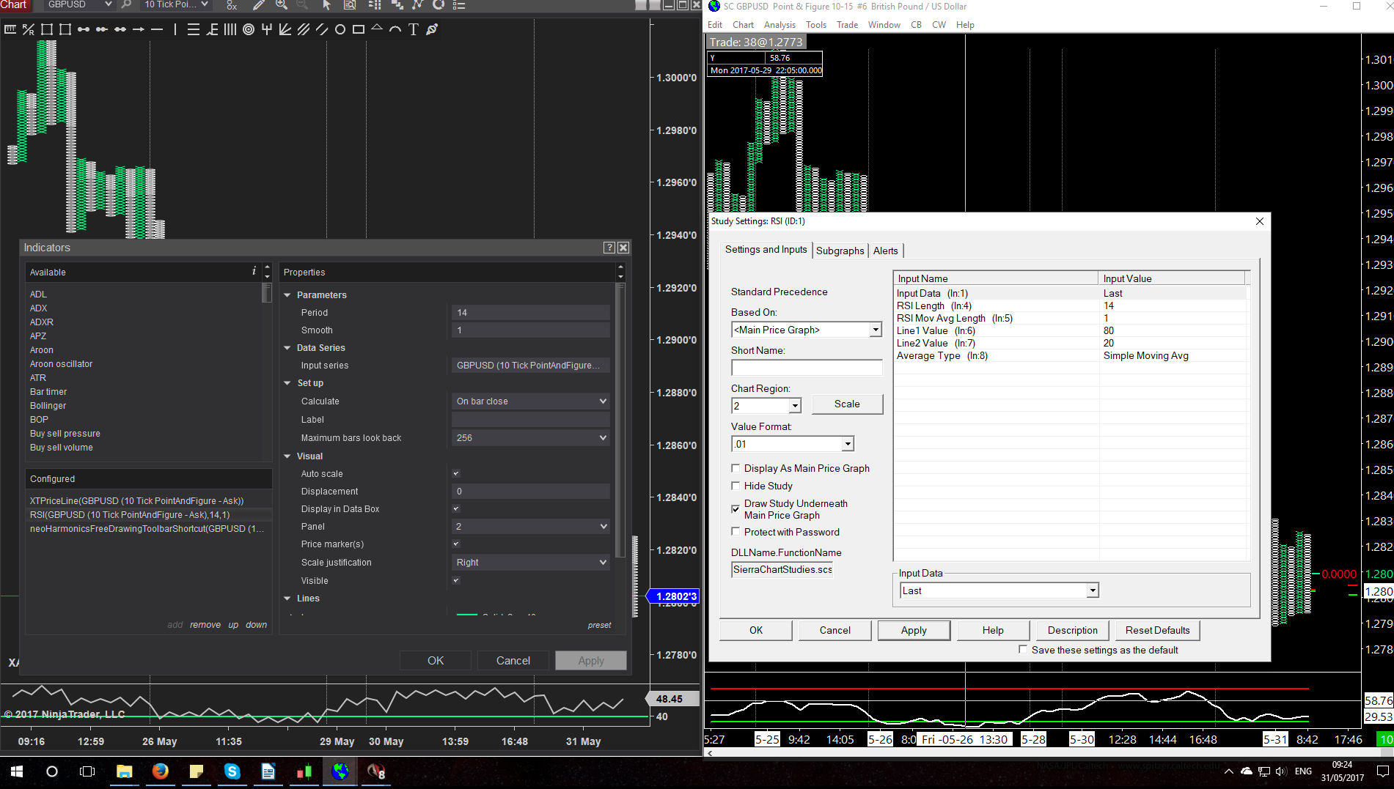1394x789 pixels.
Task: Toggle the Visible checkbox
Action: click(456, 581)
